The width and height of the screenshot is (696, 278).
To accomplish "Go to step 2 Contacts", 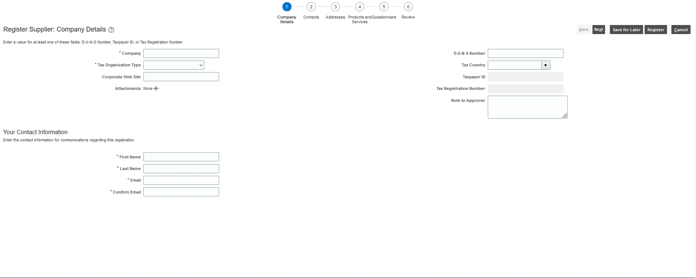I will coord(311,7).
